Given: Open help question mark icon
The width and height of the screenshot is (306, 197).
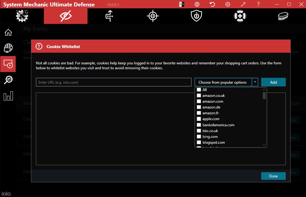Looking at the screenshot, I should [258, 4].
